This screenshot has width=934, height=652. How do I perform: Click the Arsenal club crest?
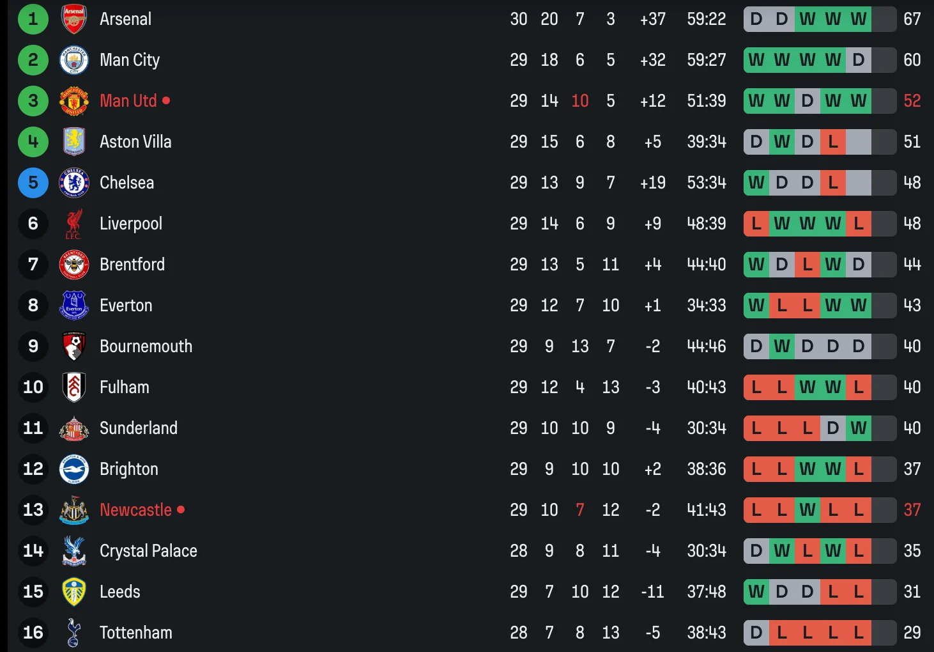tap(74, 19)
